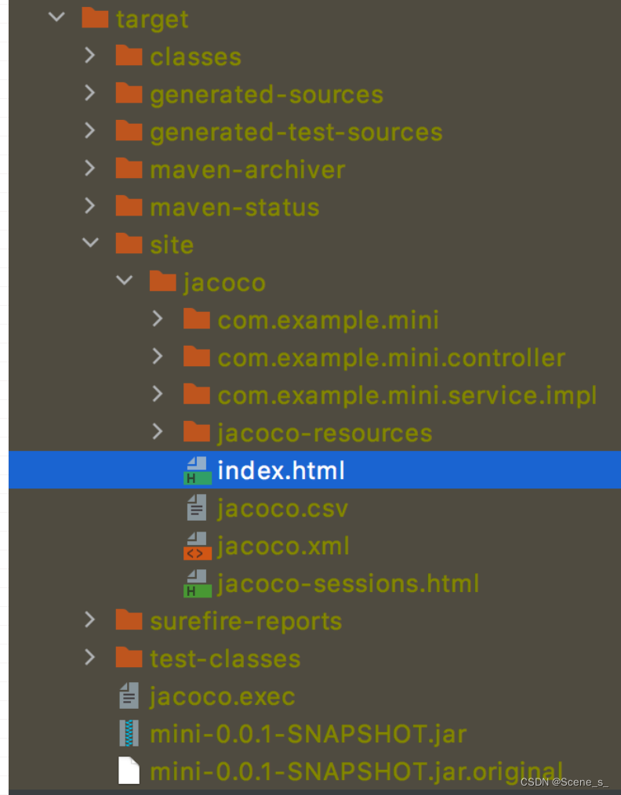Select the jacoco-resources label
Viewport: 621px width, 795px height.
point(325,434)
